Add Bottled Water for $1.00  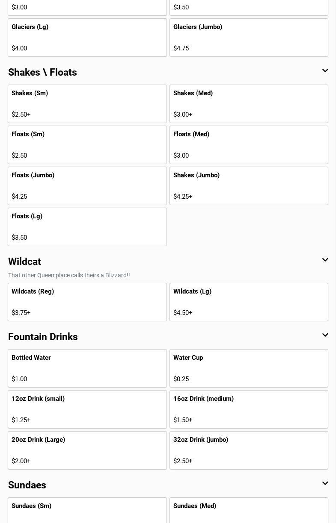pyautogui.click(x=87, y=368)
